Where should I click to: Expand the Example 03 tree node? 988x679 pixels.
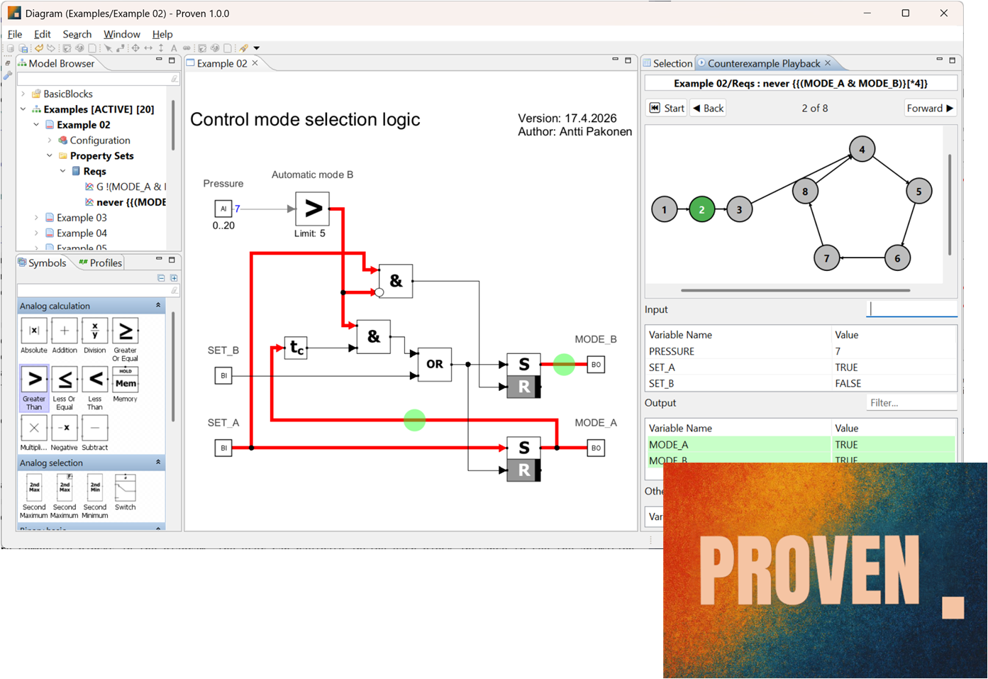(x=36, y=218)
